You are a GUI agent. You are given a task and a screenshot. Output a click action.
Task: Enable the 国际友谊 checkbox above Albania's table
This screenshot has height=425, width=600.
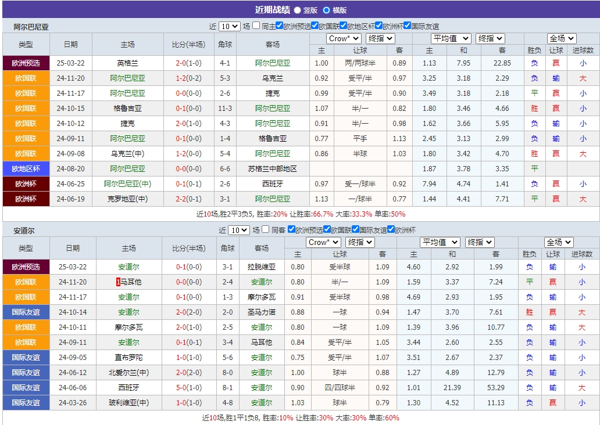click(x=406, y=25)
